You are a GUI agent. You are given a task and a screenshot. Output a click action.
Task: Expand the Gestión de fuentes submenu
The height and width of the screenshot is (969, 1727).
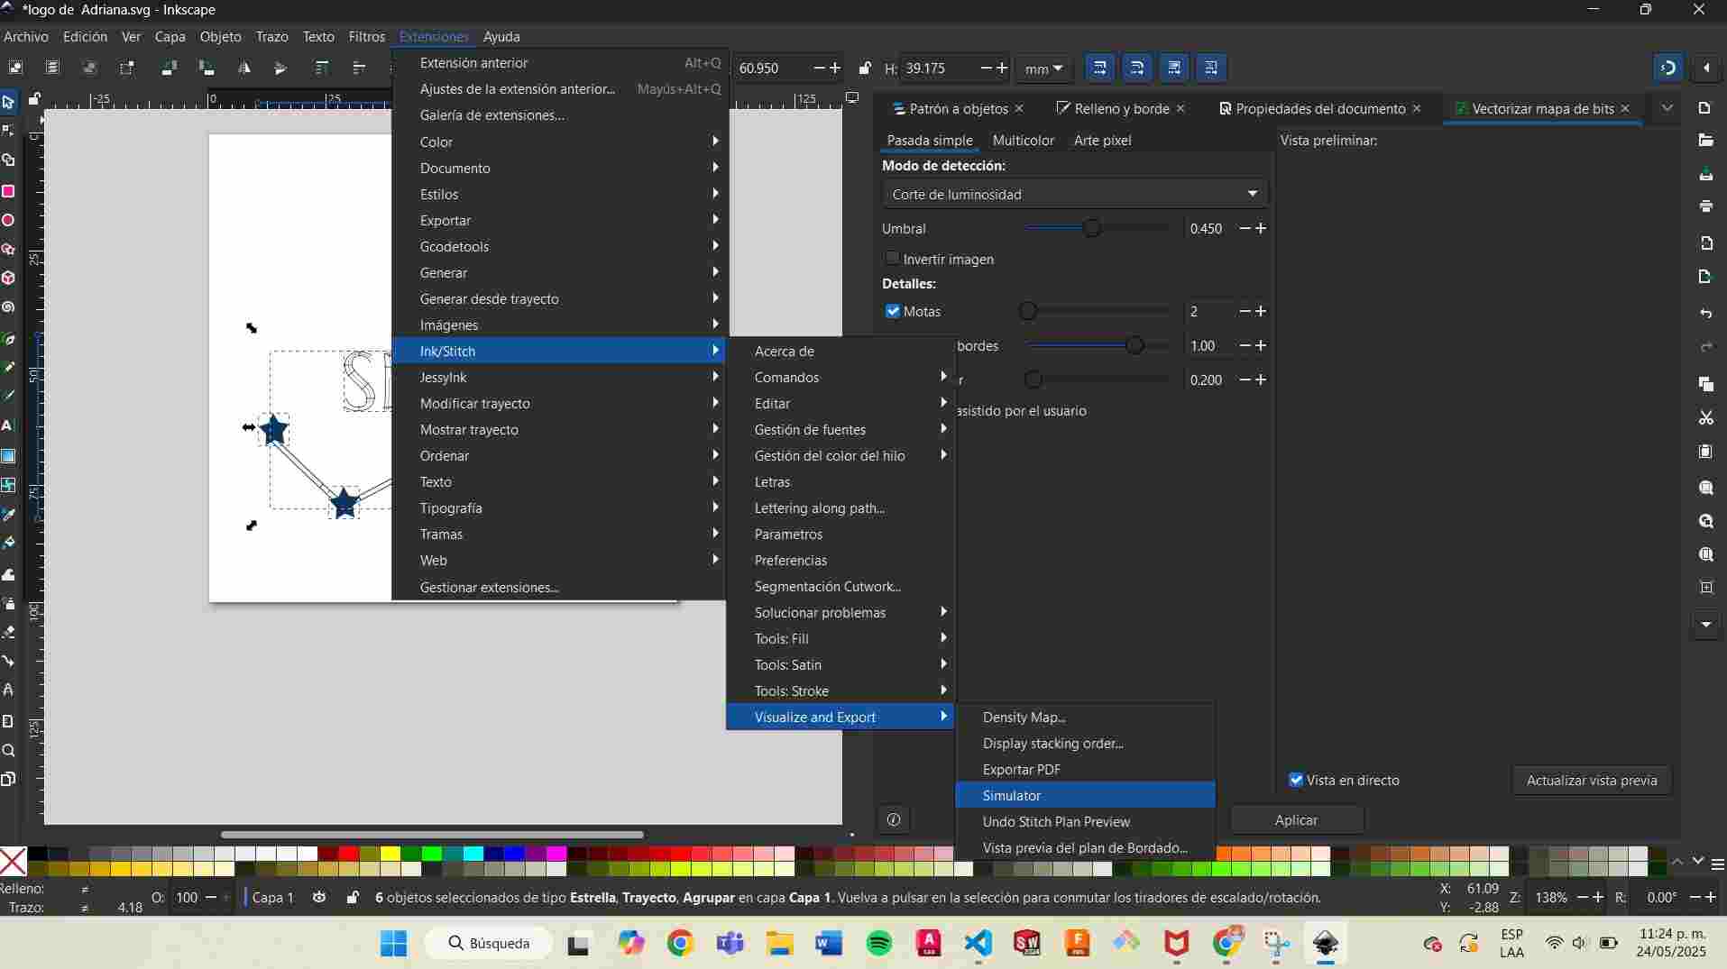[841, 429]
